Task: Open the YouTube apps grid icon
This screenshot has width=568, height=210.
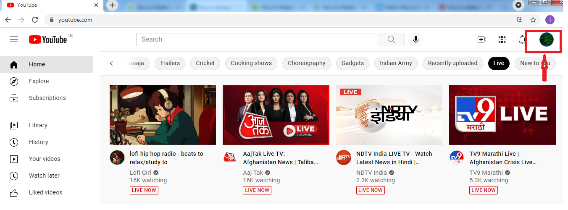Action: tap(502, 39)
